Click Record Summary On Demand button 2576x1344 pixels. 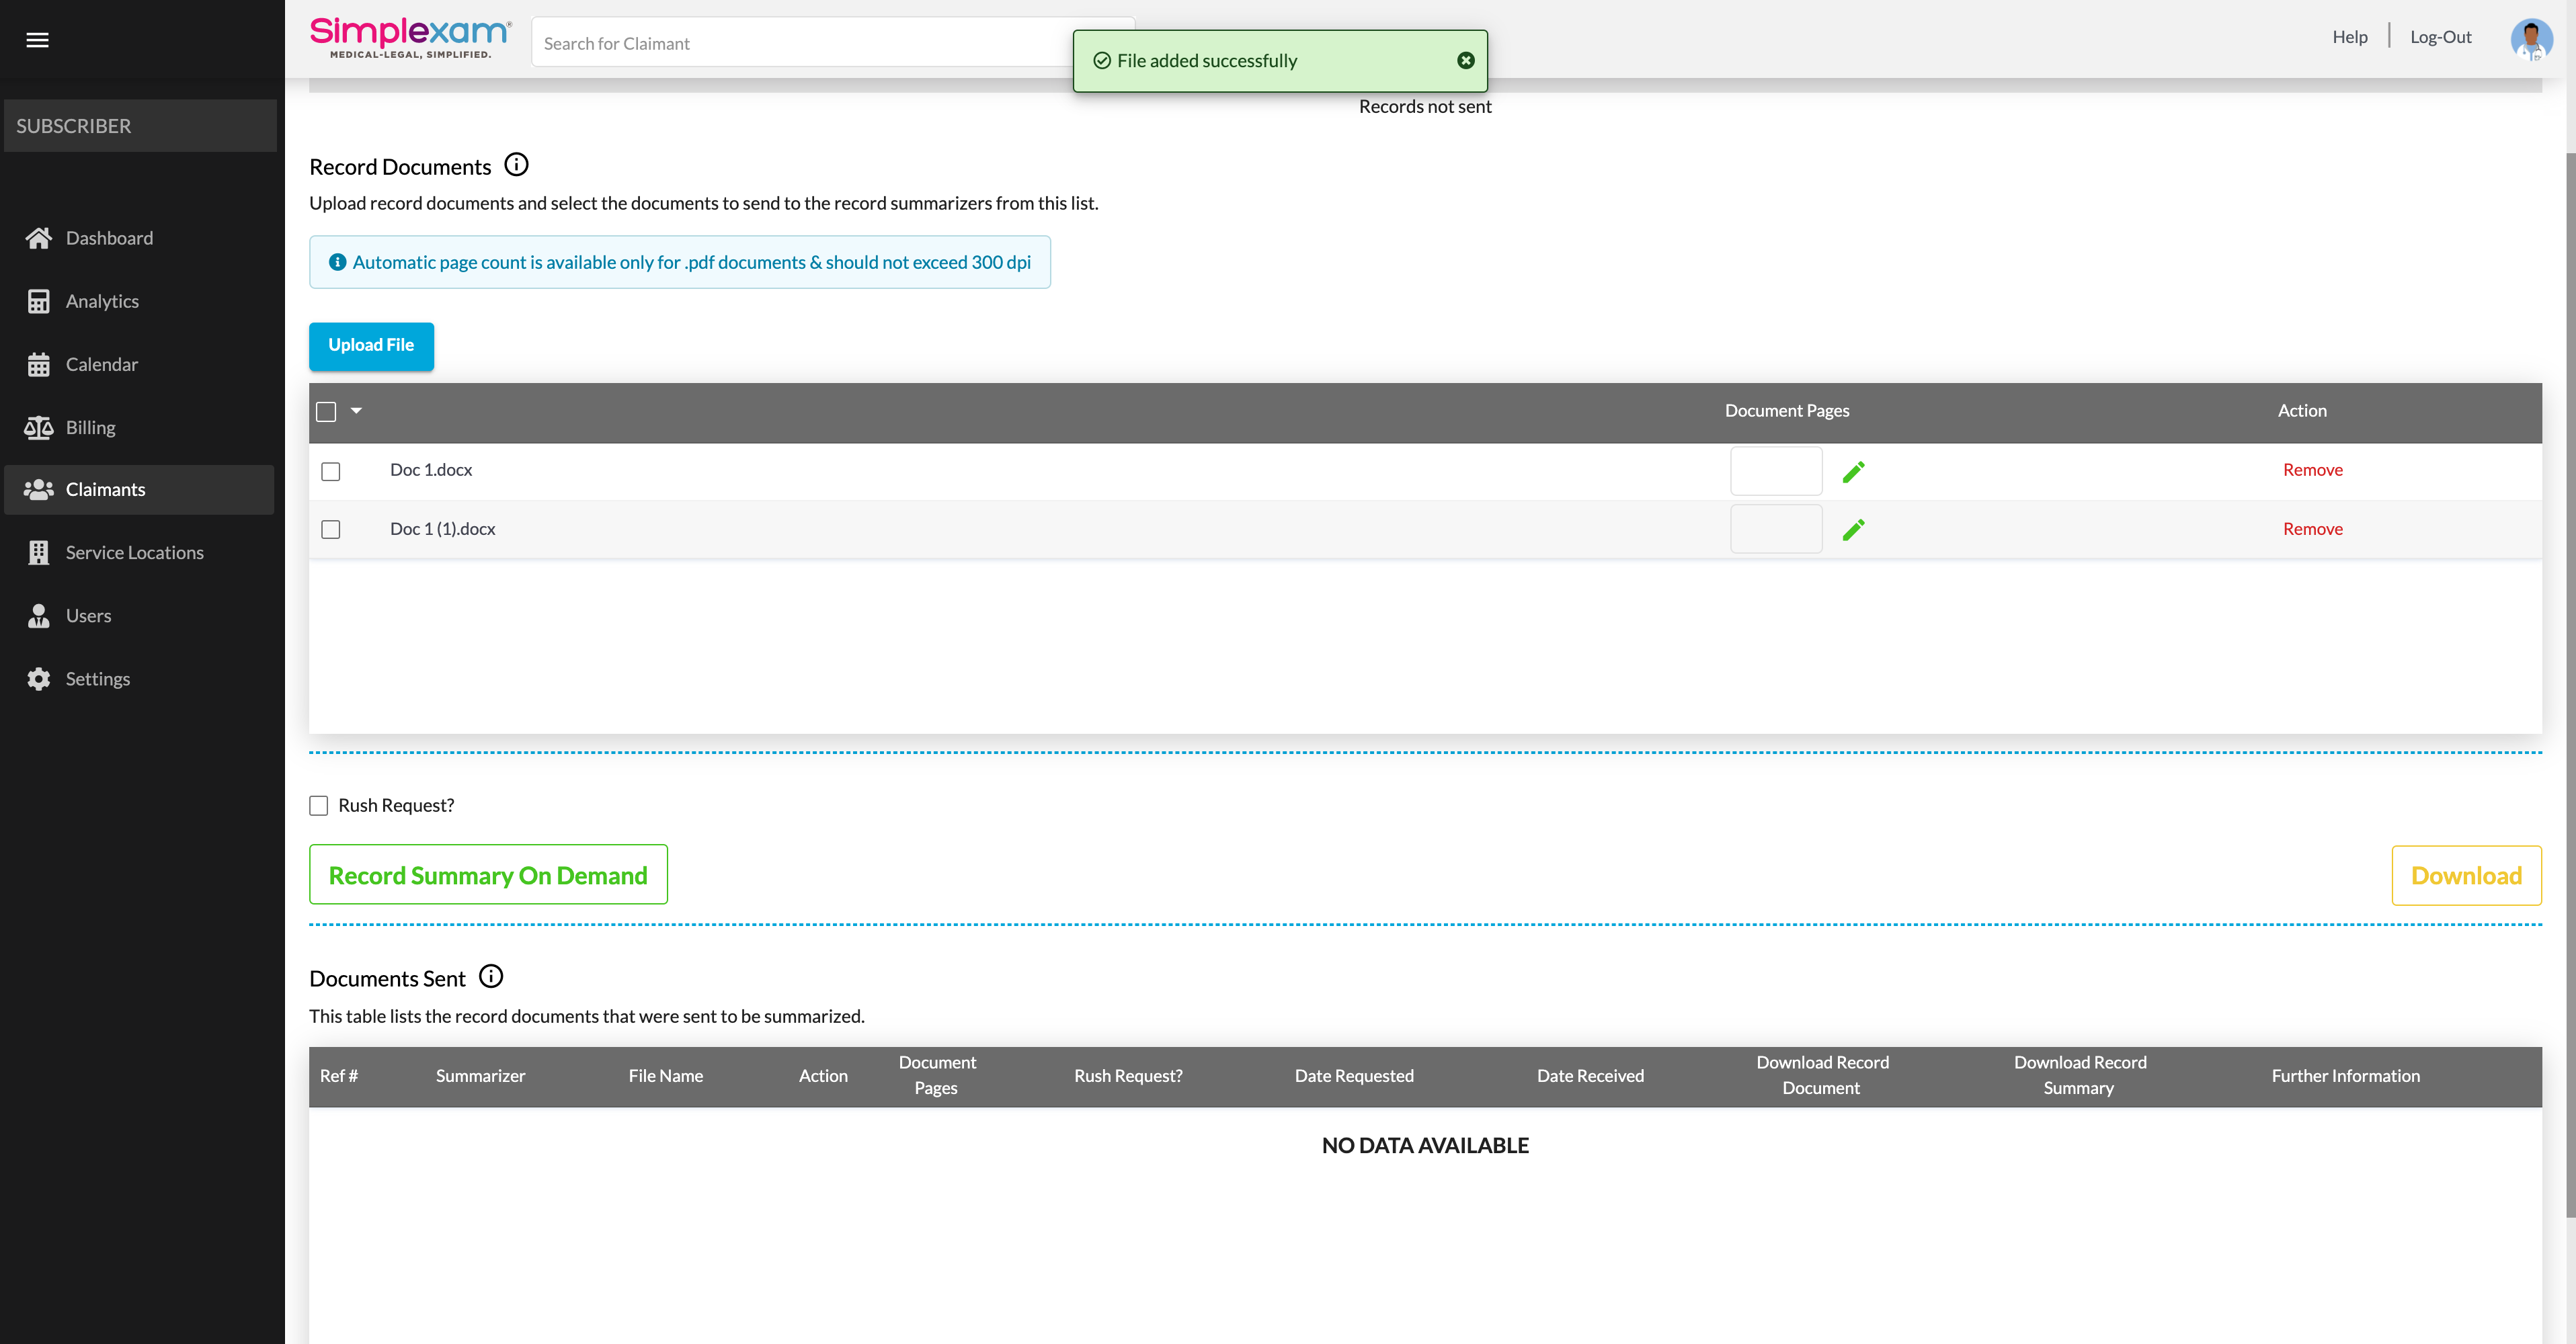[x=488, y=875]
